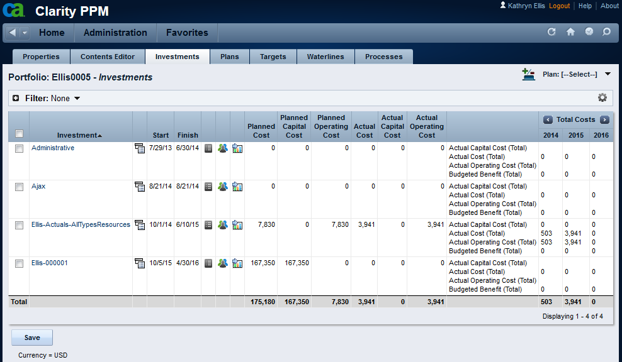Open the back history dropdown arrow

click(25, 33)
